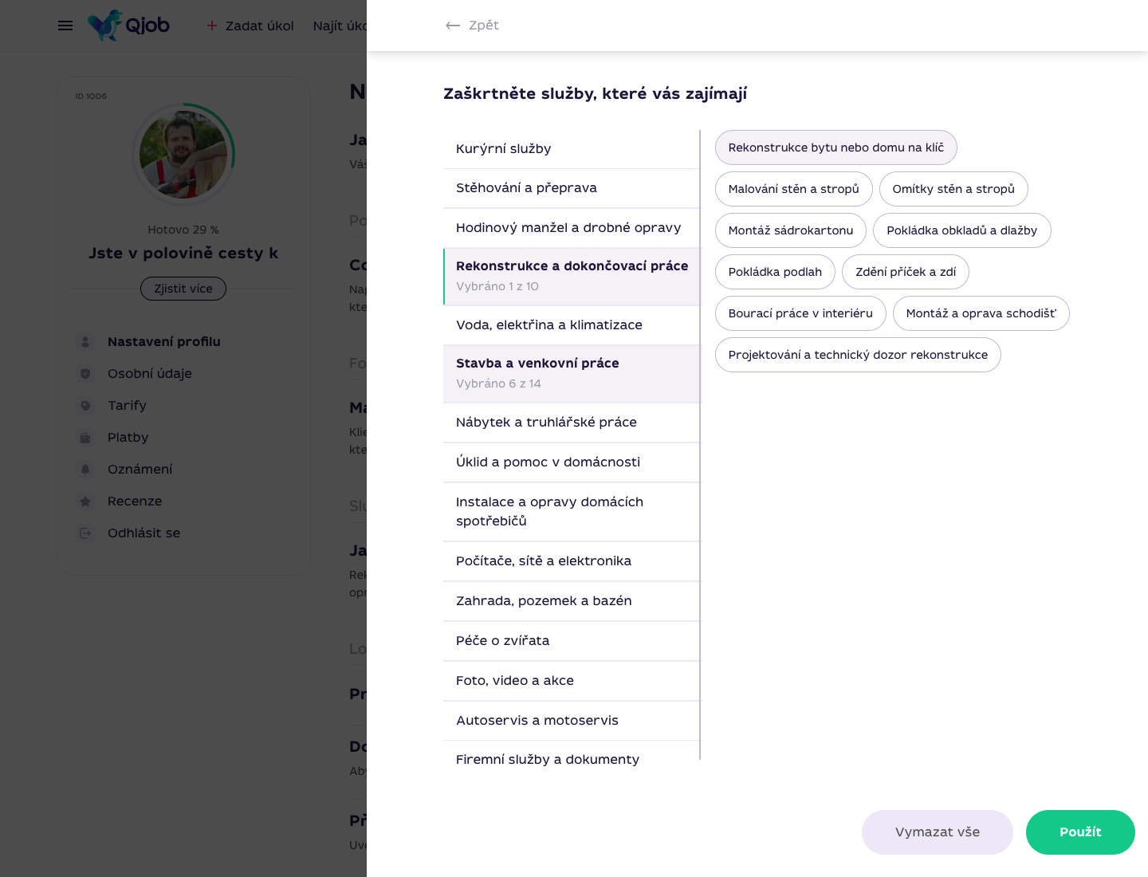Select Pokládka obkladů a dlažby chip
Viewport: 1148px width, 877px height.
962,230
